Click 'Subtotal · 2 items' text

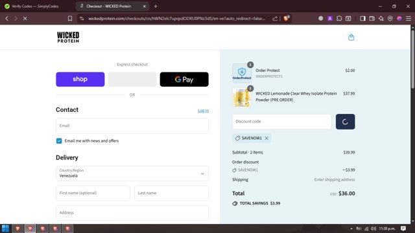[x=248, y=153]
